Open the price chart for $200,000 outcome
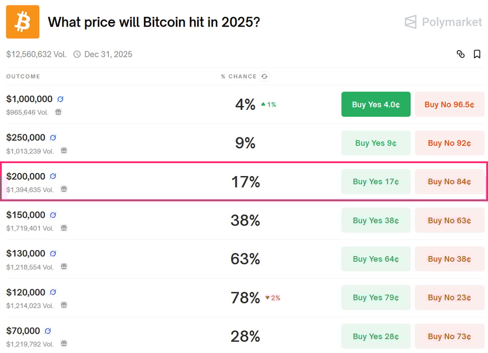 point(53,176)
